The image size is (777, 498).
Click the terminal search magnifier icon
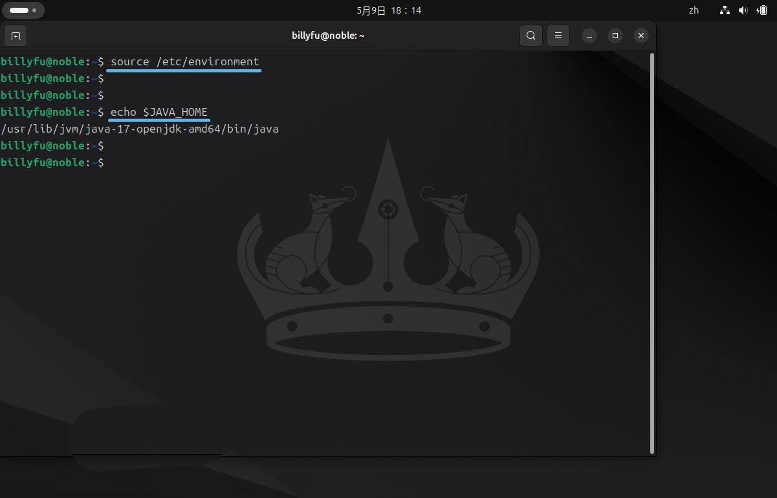[x=531, y=36]
